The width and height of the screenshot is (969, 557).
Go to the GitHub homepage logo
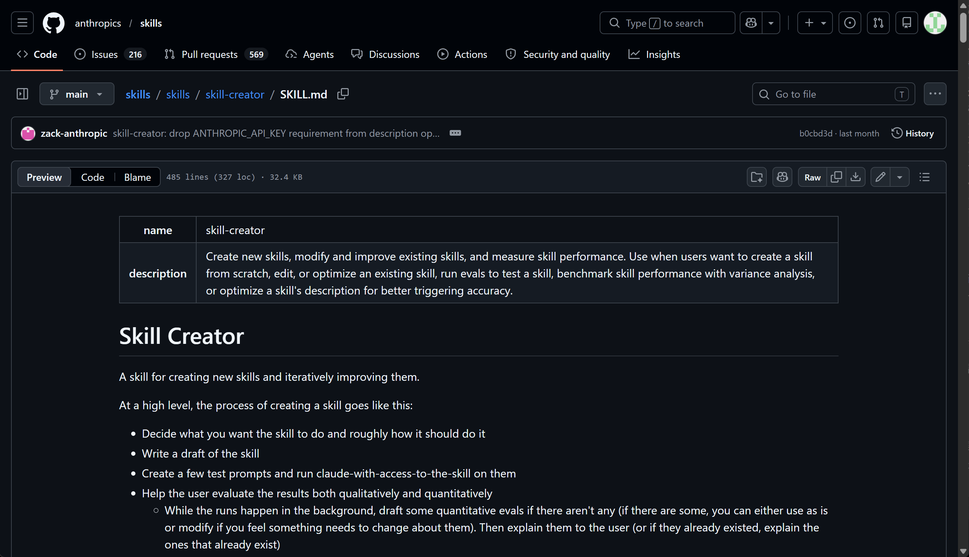54,23
